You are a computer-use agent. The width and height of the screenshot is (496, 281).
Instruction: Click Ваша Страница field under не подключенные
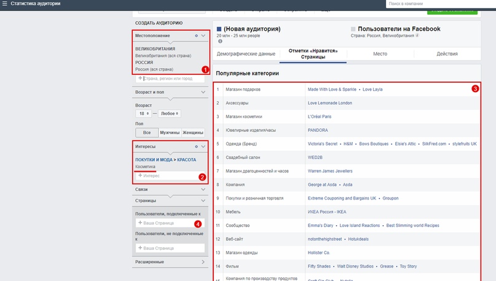pos(170,248)
